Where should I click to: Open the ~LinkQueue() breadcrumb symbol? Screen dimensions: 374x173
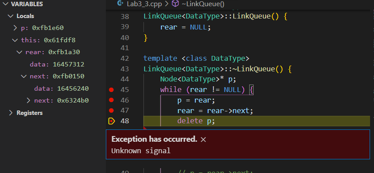(x=202, y=4)
